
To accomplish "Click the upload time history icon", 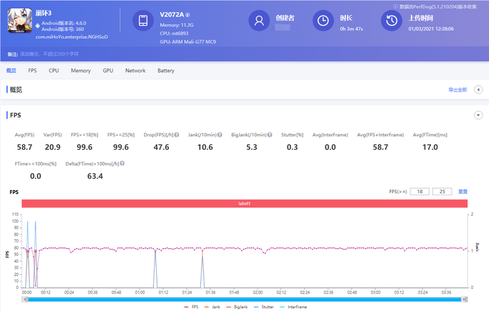I will 391,21.
